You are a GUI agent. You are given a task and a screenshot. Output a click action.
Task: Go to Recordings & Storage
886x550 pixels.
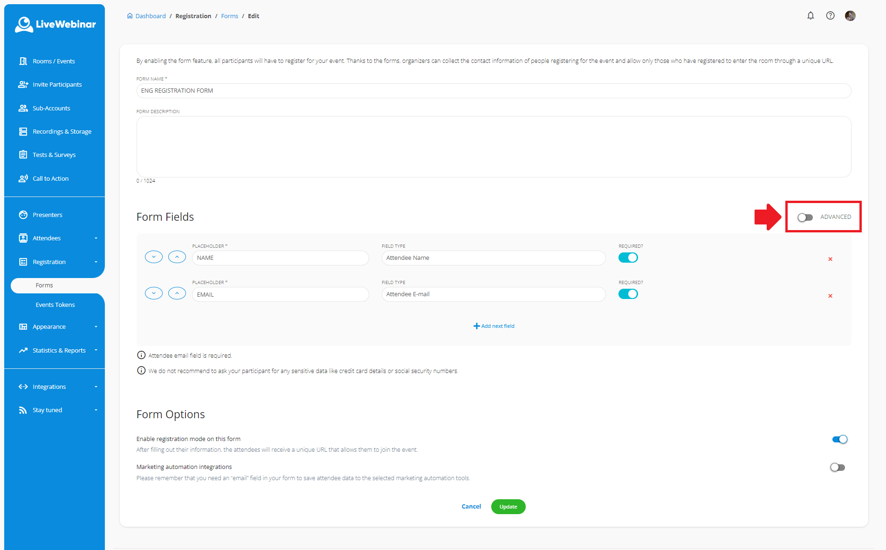click(x=62, y=132)
